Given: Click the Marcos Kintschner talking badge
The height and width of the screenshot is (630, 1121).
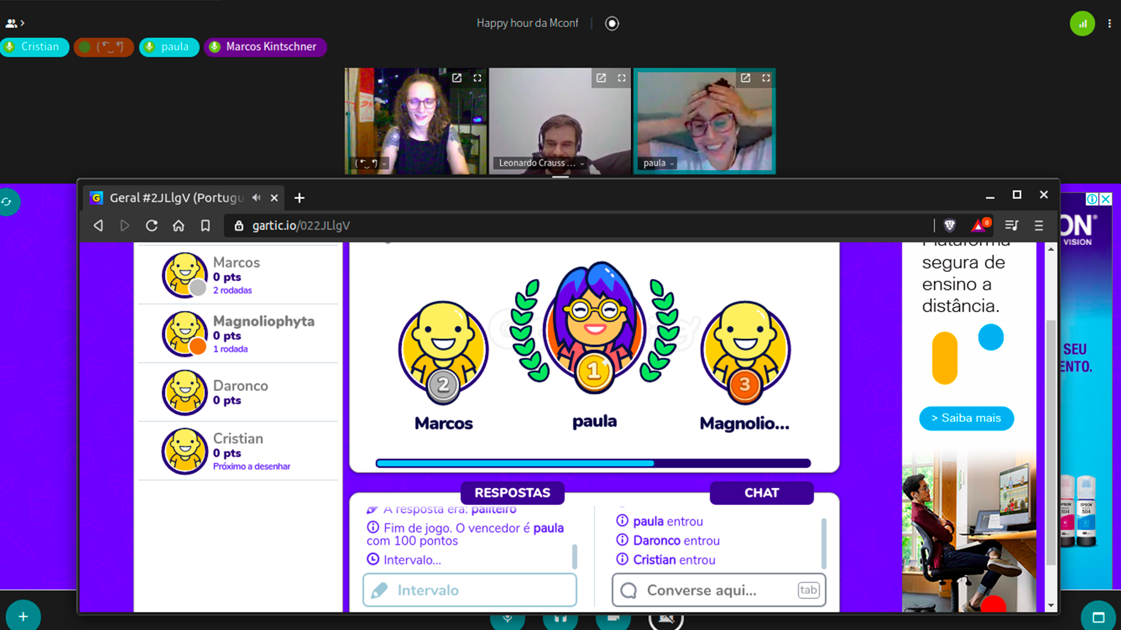Looking at the screenshot, I should click(x=265, y=47).
